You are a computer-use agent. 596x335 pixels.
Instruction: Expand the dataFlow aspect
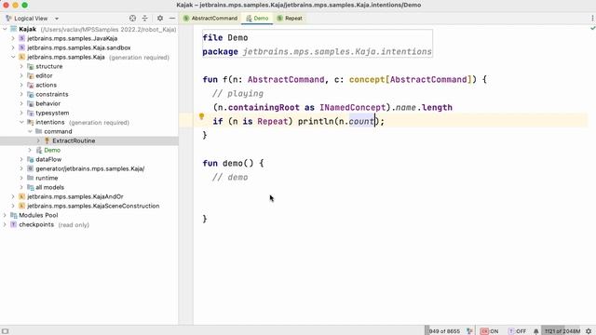tap(21, 159)
